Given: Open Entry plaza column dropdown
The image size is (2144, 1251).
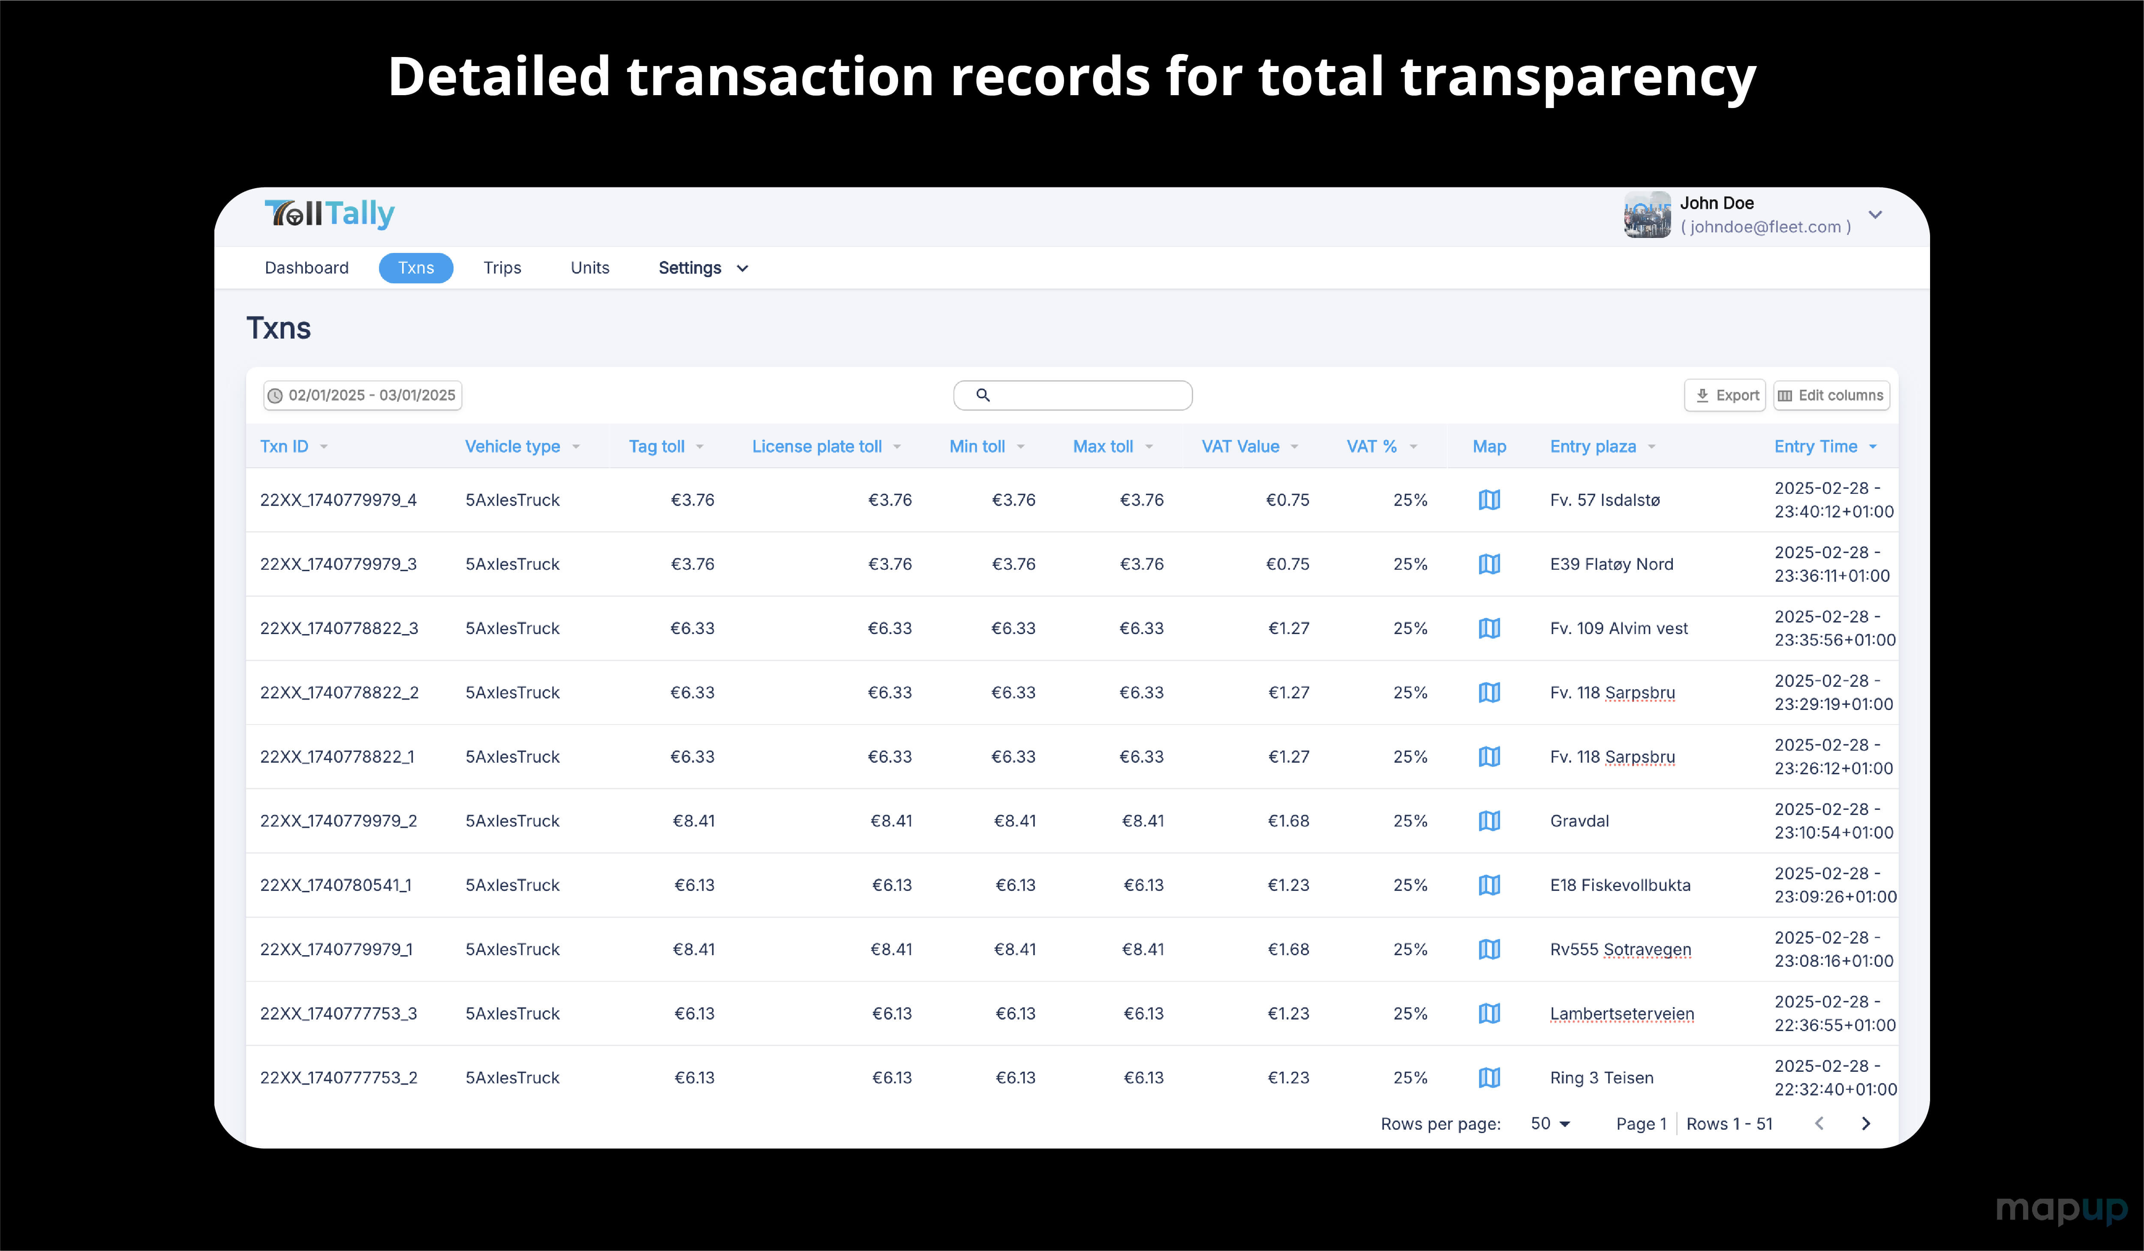Looking at the screenshot, I should [1651, 447].
